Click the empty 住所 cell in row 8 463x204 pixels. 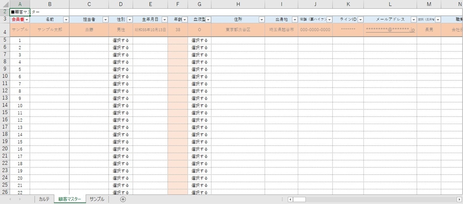[238, 62]
